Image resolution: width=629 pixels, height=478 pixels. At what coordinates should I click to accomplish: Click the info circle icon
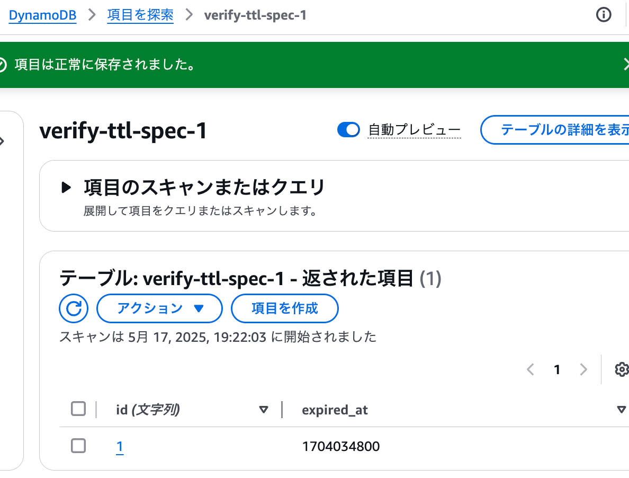tap(604, 15)
